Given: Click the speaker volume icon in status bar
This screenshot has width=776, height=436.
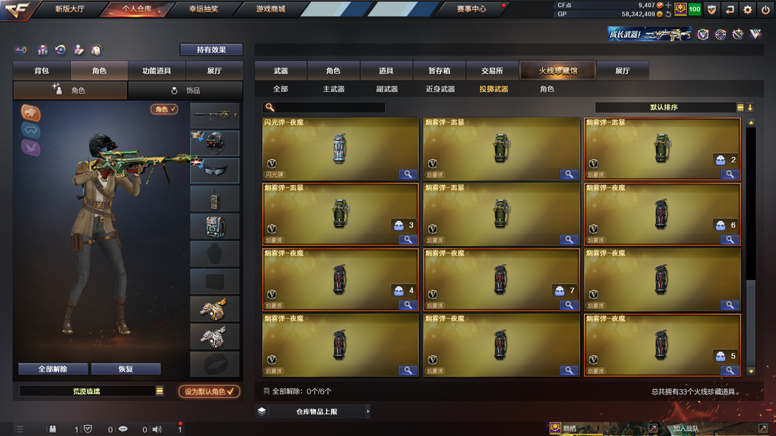Looking at the screenshot, I should (x=157, y=429).
